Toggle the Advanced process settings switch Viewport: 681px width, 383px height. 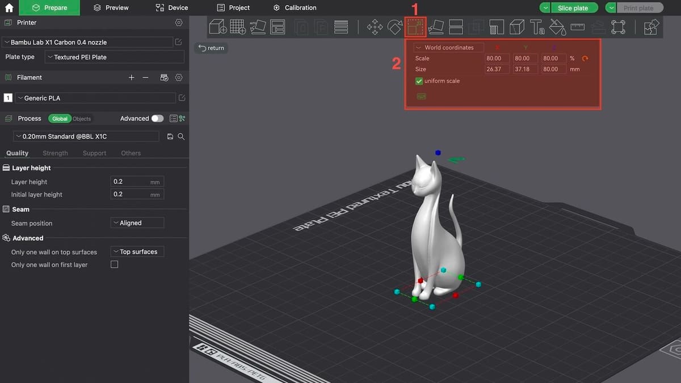pyautogui.click(x=157, y=119)
